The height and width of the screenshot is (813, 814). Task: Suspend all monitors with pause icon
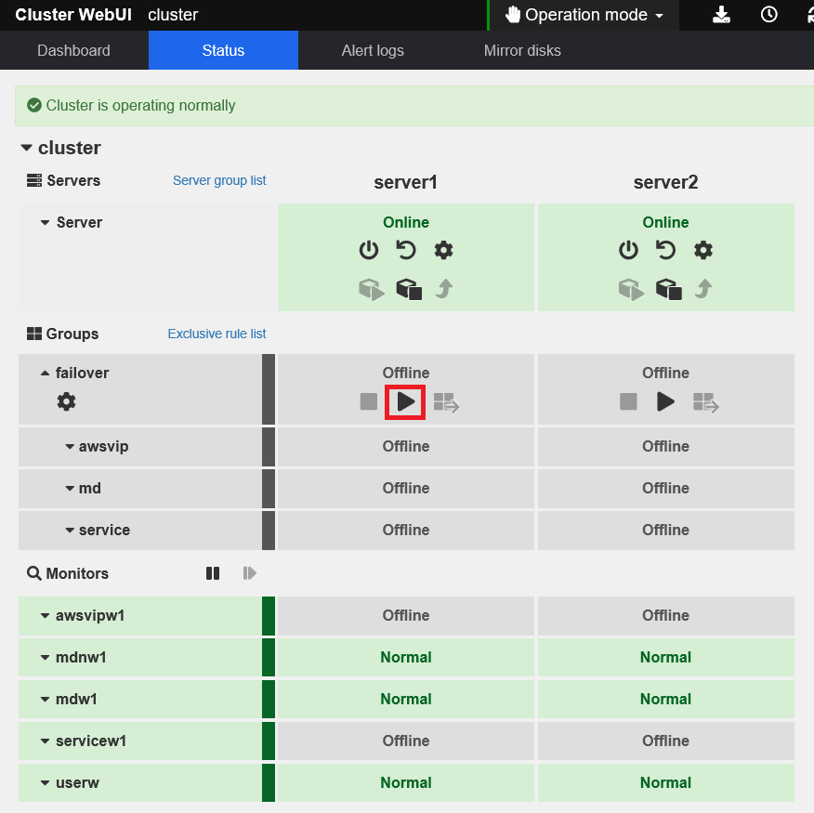tap(213, 573)
